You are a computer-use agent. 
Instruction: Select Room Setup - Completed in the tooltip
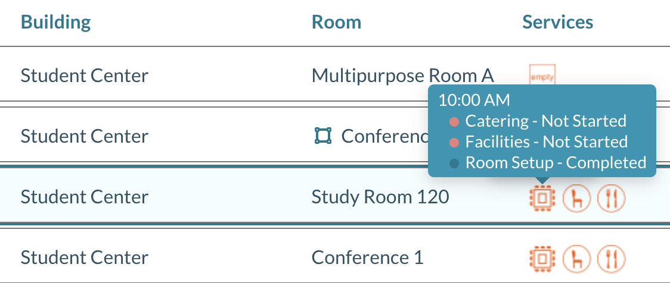(x=556, y=163)
